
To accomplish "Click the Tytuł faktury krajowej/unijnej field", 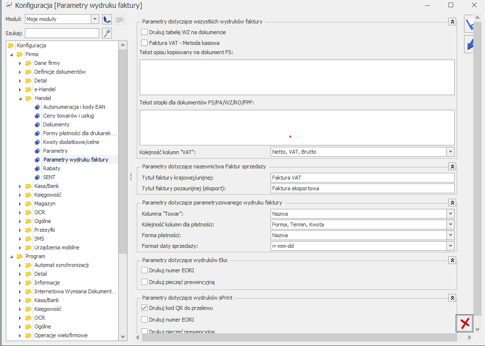I will click(x=362, y=178).
